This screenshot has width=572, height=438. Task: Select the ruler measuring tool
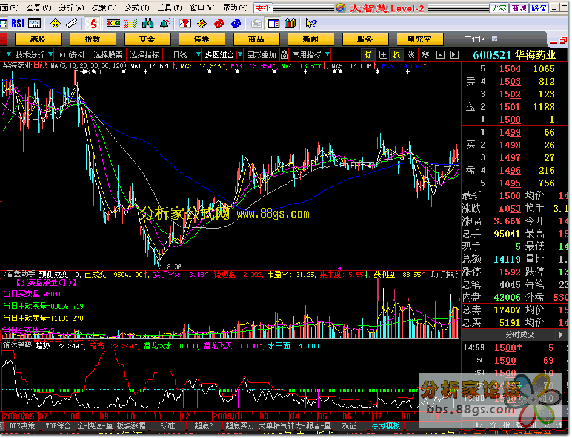pos(72,24)
